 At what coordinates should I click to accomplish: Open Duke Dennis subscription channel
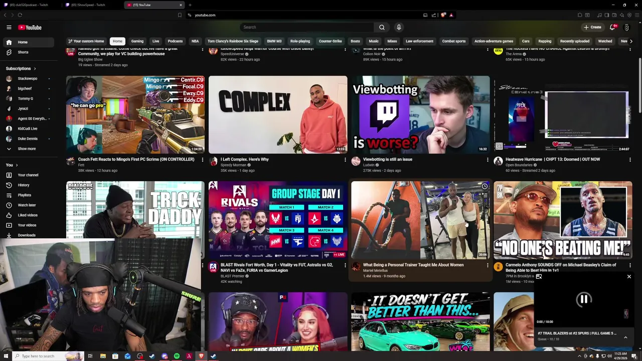28,139
